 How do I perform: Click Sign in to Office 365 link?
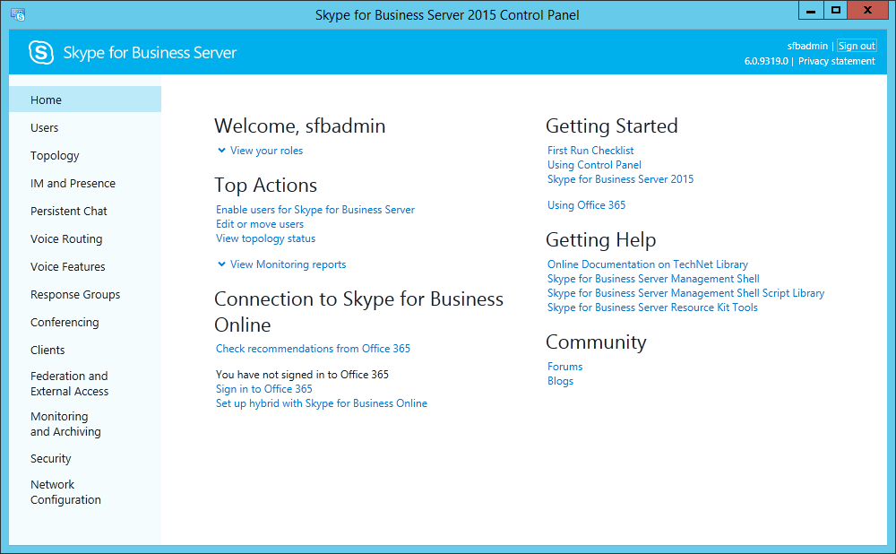pyautogui.click(x=264, y=389)
